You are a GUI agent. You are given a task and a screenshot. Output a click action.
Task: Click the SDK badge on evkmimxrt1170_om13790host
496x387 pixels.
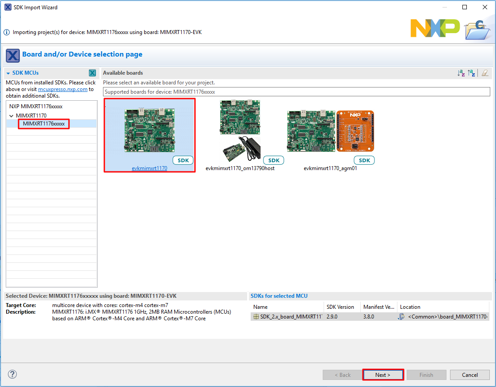[274, 160]
